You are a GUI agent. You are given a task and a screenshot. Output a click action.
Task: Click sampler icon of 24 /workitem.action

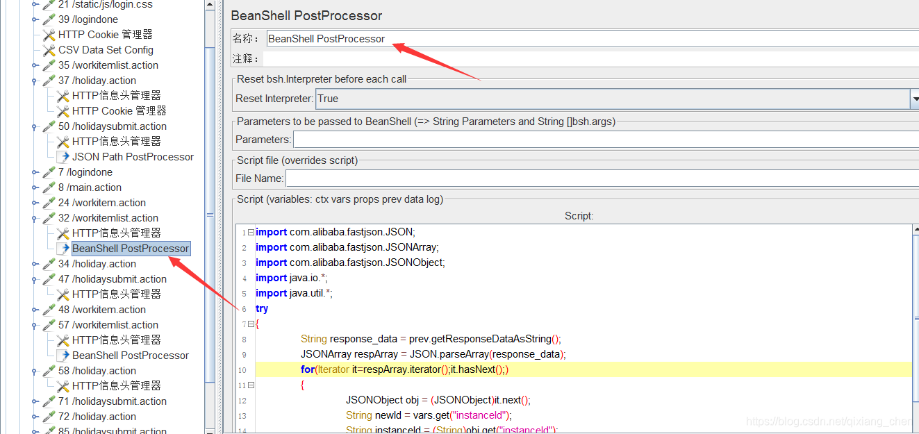[49, 203]
